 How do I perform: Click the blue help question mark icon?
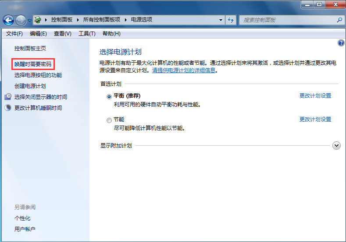coord(341,43)
